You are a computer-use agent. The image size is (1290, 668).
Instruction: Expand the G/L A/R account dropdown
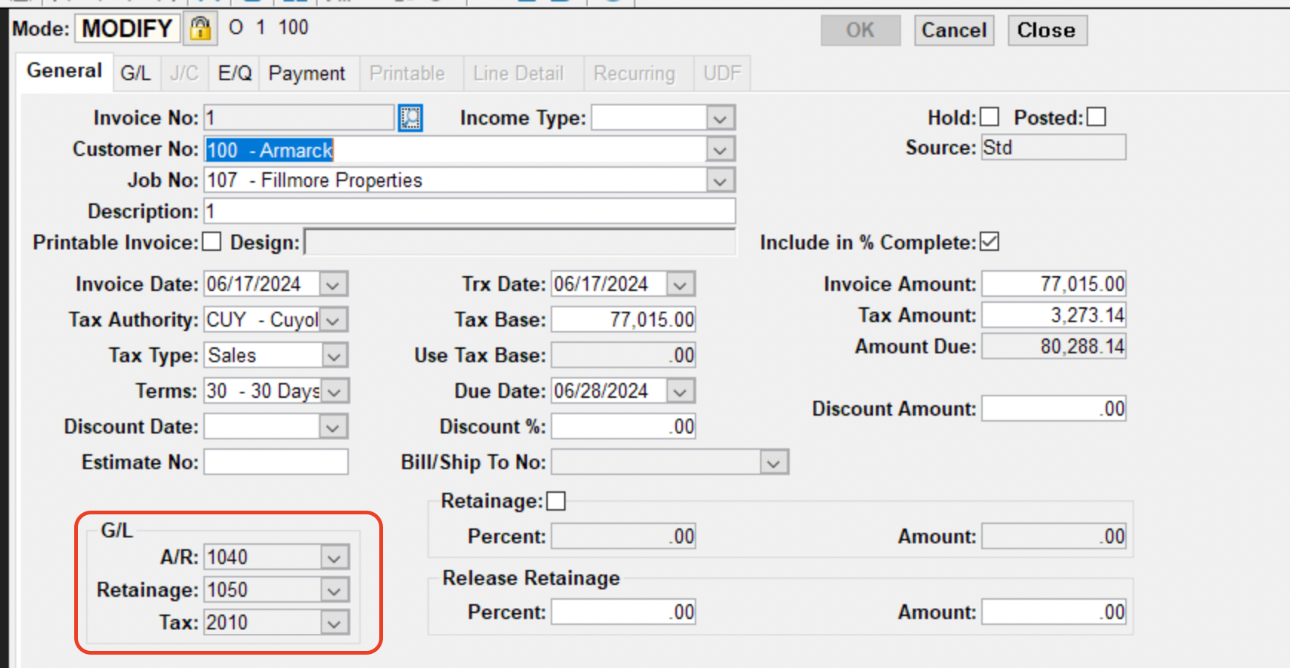click(x=333, y=557)
